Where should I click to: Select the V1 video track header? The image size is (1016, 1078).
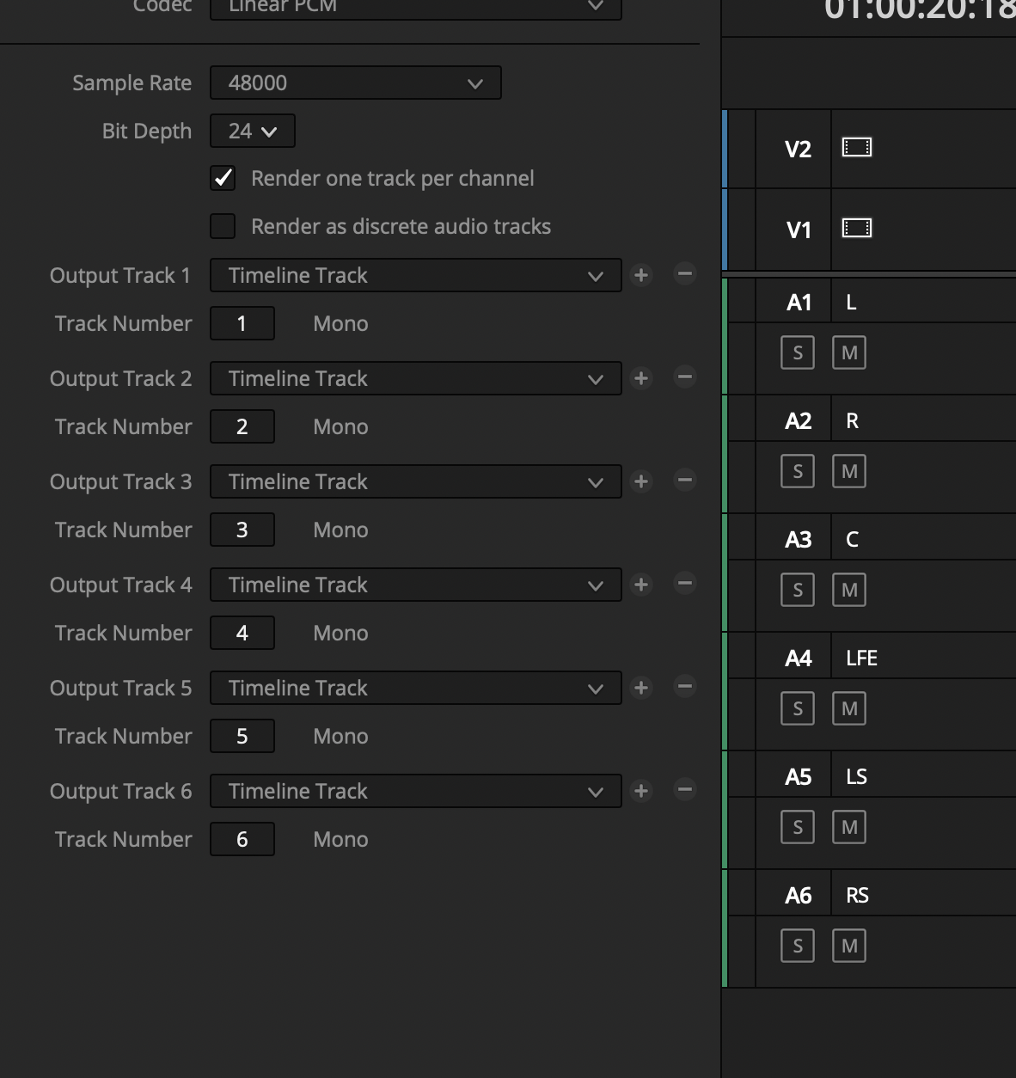click(x=799, y=230)
